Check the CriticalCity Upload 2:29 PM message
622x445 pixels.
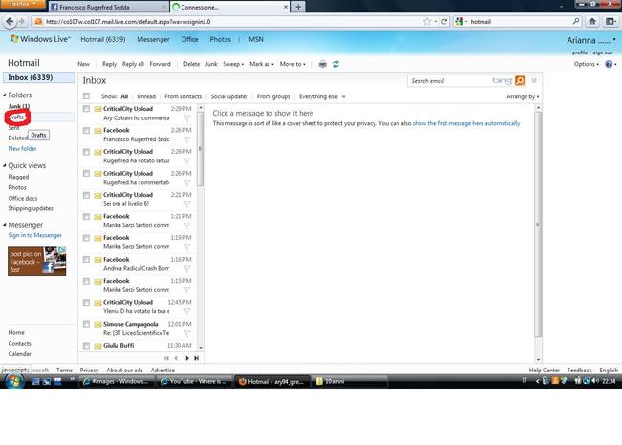pyautogui.click(x=86, y=109)
